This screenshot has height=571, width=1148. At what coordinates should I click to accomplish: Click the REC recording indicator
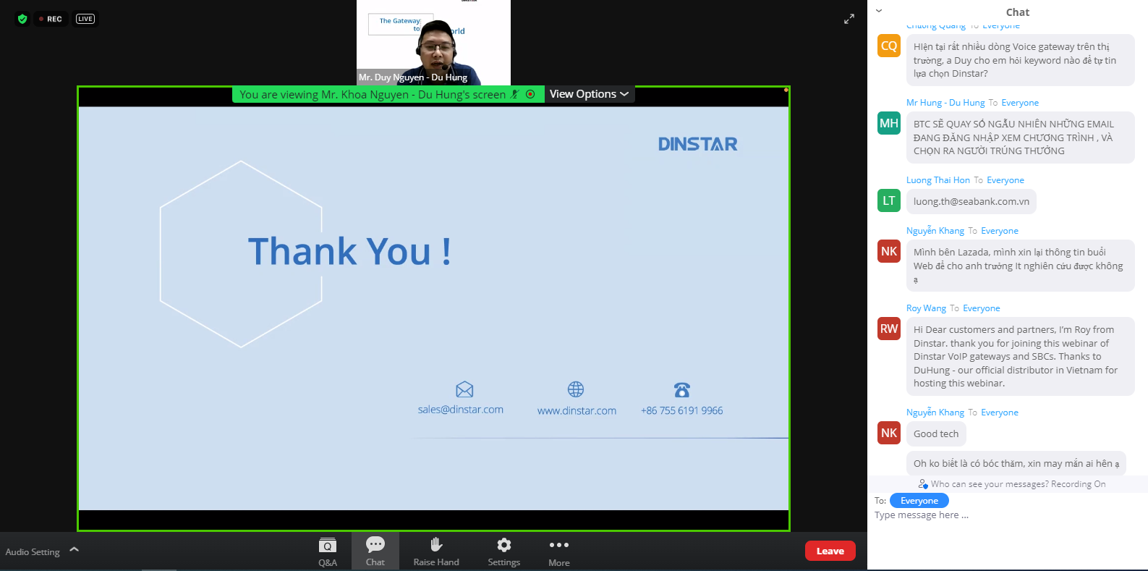point(51,19)
